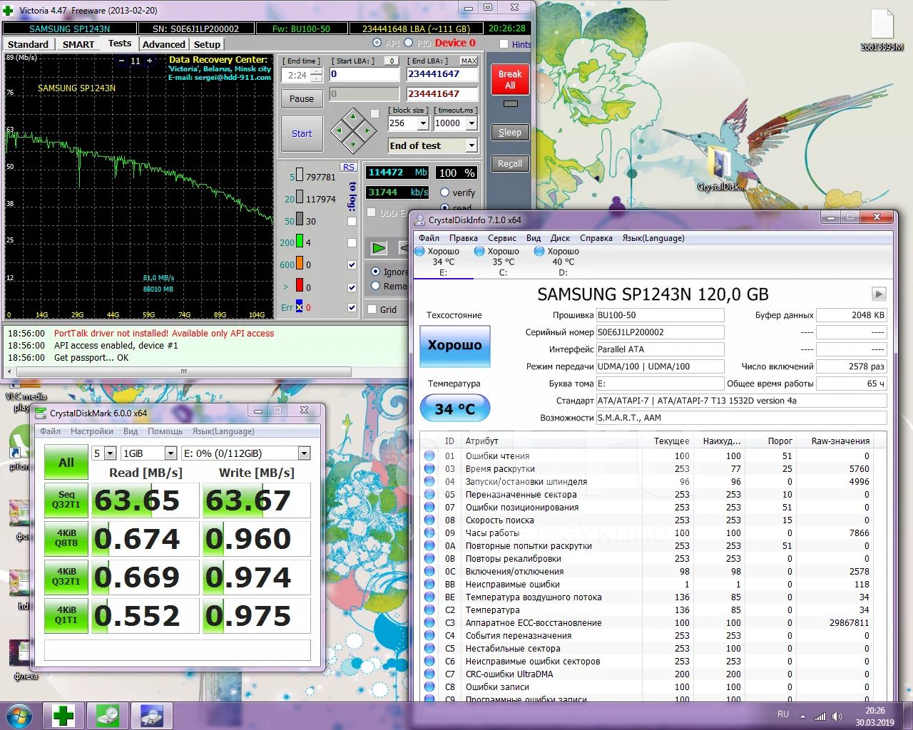Click down arrow in Victoria navigation diamond

click(354, 145)
